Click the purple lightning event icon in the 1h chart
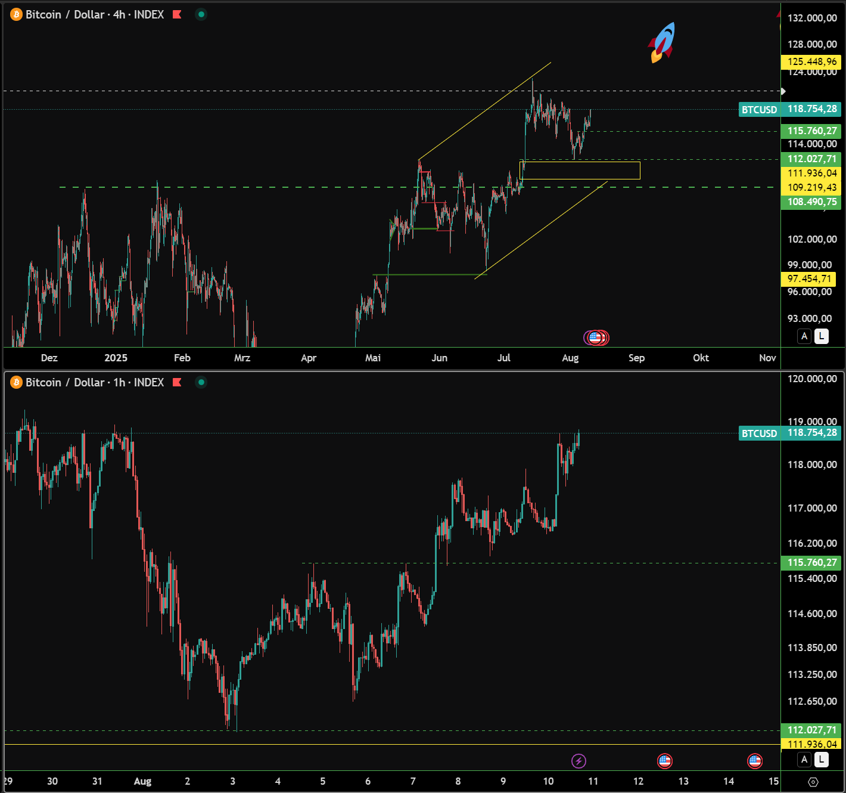Image resolution: width=846 pixels, height=793 pixels. click(578, 761)
